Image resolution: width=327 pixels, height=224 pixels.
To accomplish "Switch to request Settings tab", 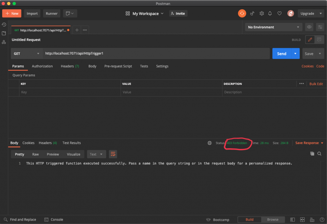I will pyautogui.click(x=162, y=66).
